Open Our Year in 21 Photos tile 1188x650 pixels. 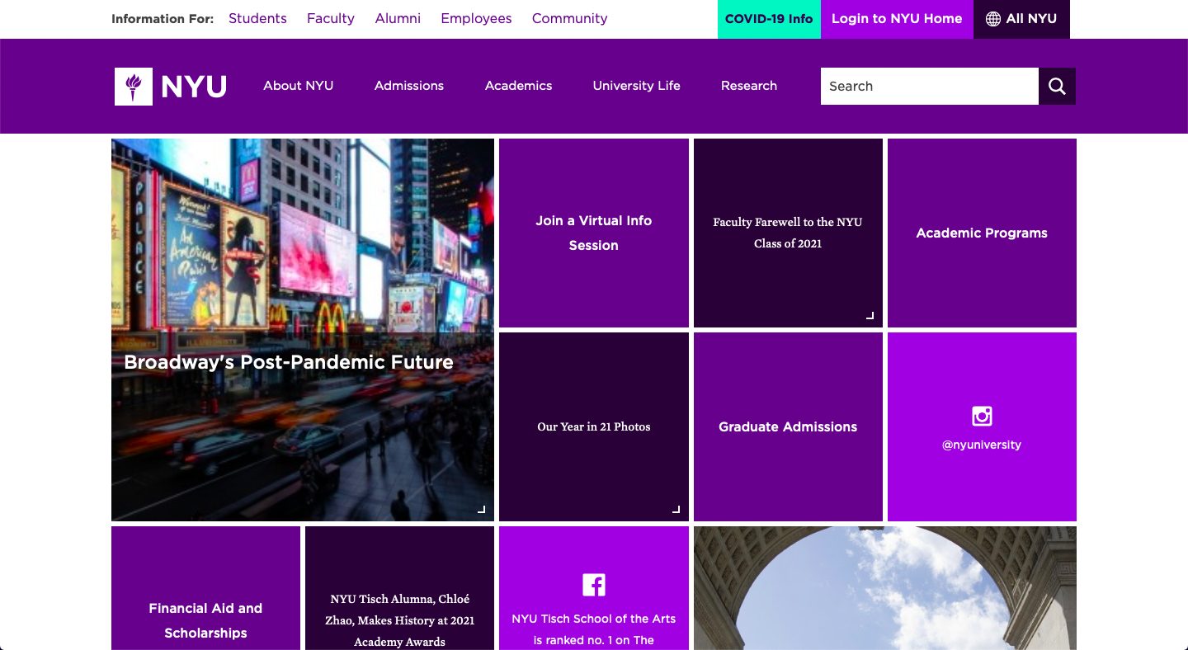click(x=594, y=426)
